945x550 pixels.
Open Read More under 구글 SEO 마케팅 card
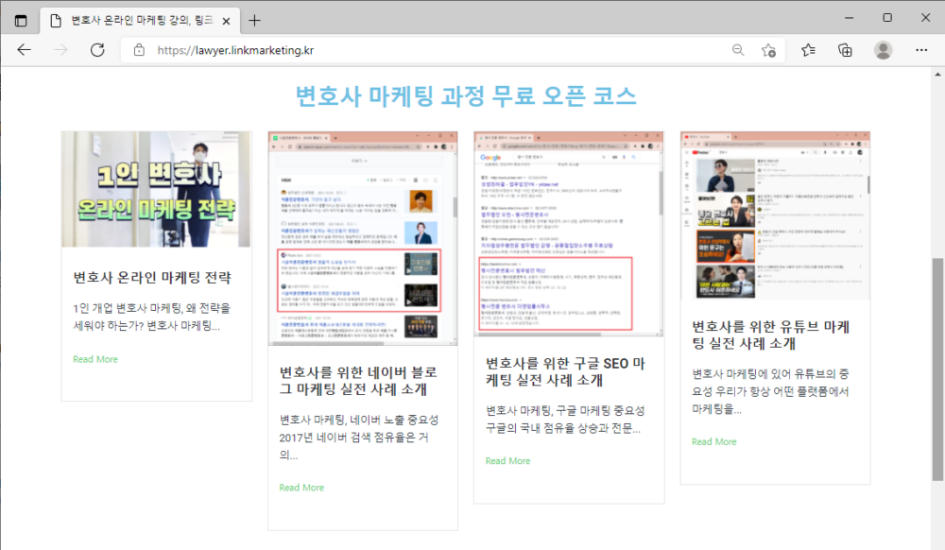coord(507,461)
